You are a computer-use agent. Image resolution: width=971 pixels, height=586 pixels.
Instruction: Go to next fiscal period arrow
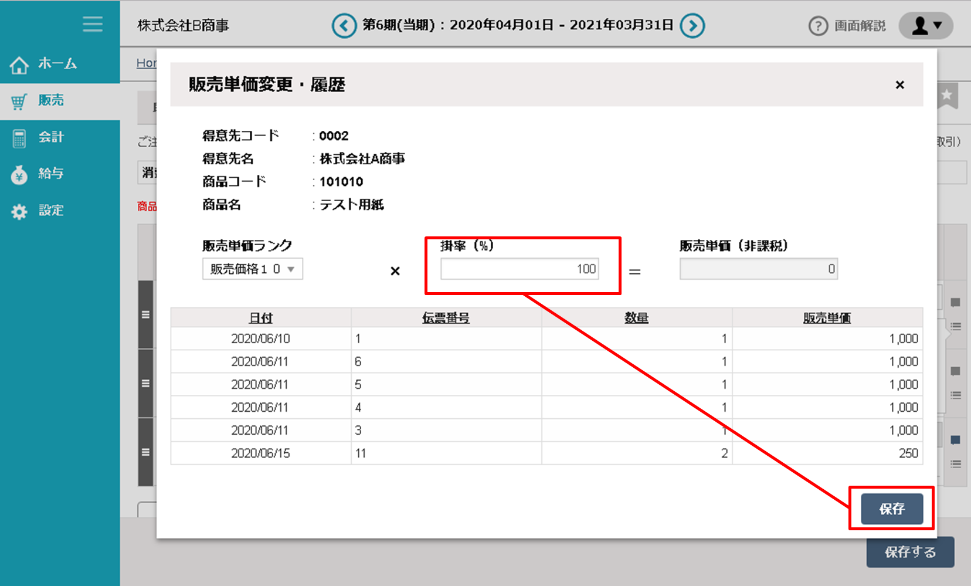692,26
